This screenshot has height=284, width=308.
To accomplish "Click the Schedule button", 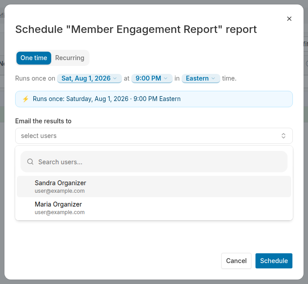I will coord(274,261).
